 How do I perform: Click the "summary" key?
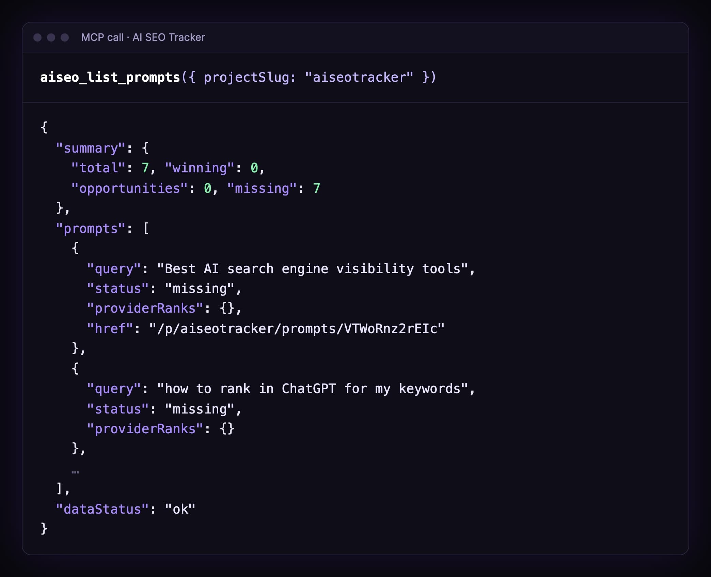coord(91,148)
